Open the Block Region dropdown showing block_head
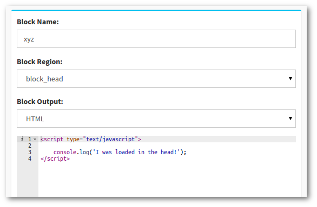Image resolution: width=317 pixels, height=207 pixels. coord(156,79)
